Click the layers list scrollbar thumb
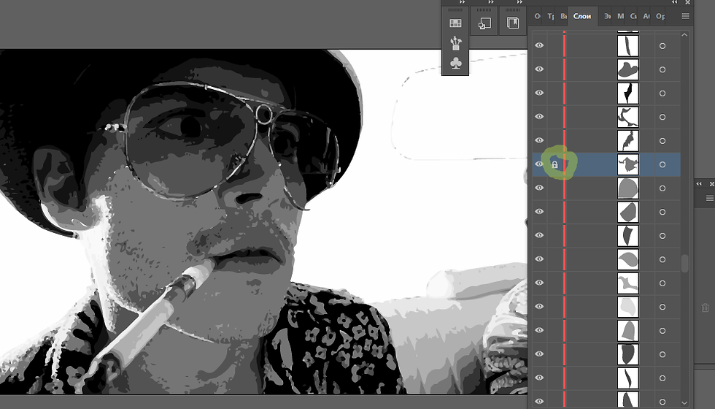715x409 pixels. coord(684,264)
